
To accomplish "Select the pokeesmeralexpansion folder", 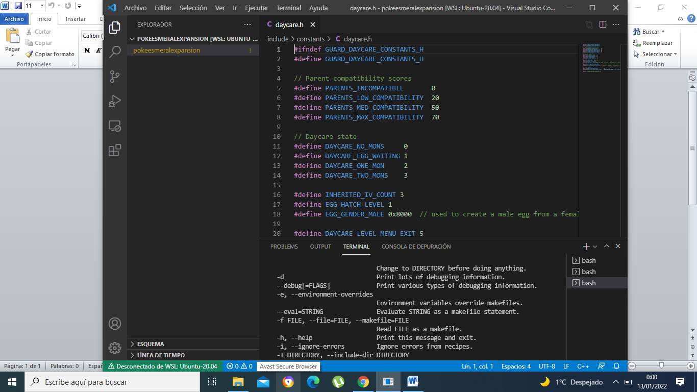I will 166,51.
